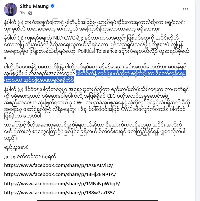Image resolution: width=200 pixels, height=201 pixels.
Task: Open the 3h post timestamp
Action: (x=22, y=13)
